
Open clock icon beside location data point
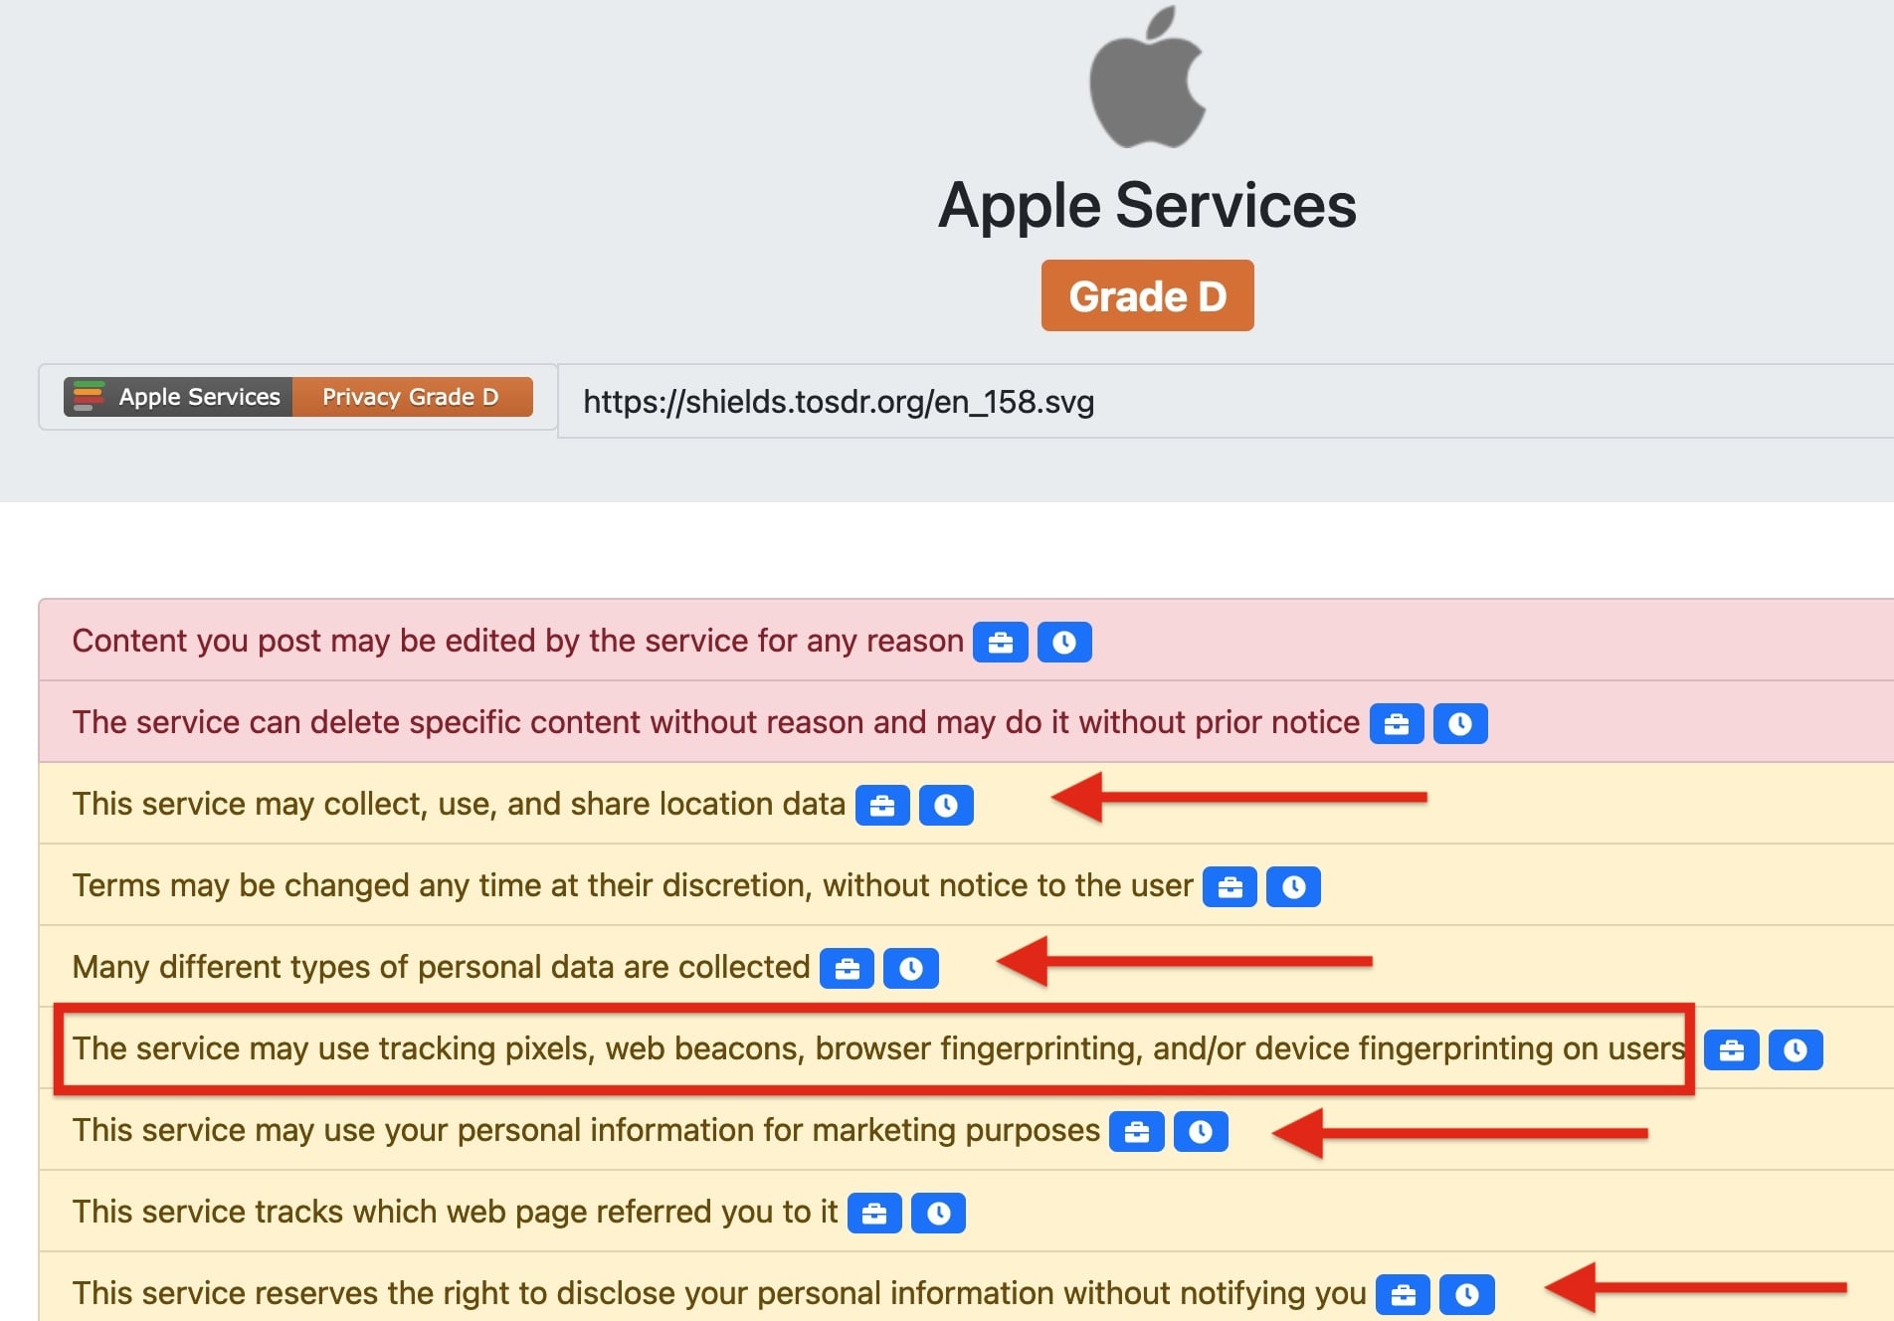pyautogui.click(x=946, y=805)
